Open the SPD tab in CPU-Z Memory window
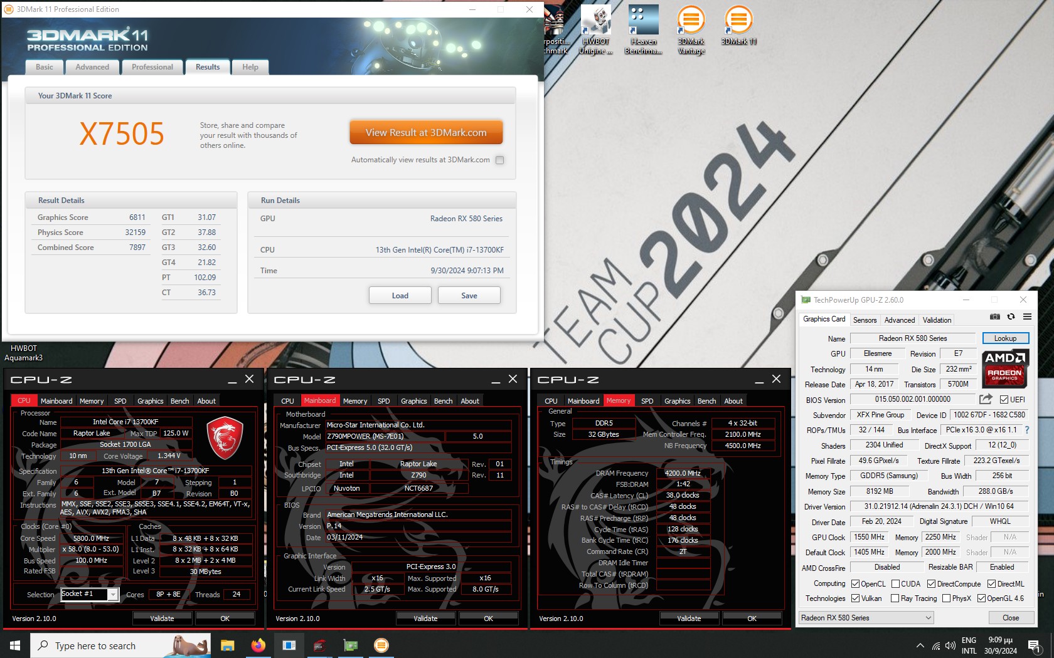1054x658 pixels. tap(647, 401)
